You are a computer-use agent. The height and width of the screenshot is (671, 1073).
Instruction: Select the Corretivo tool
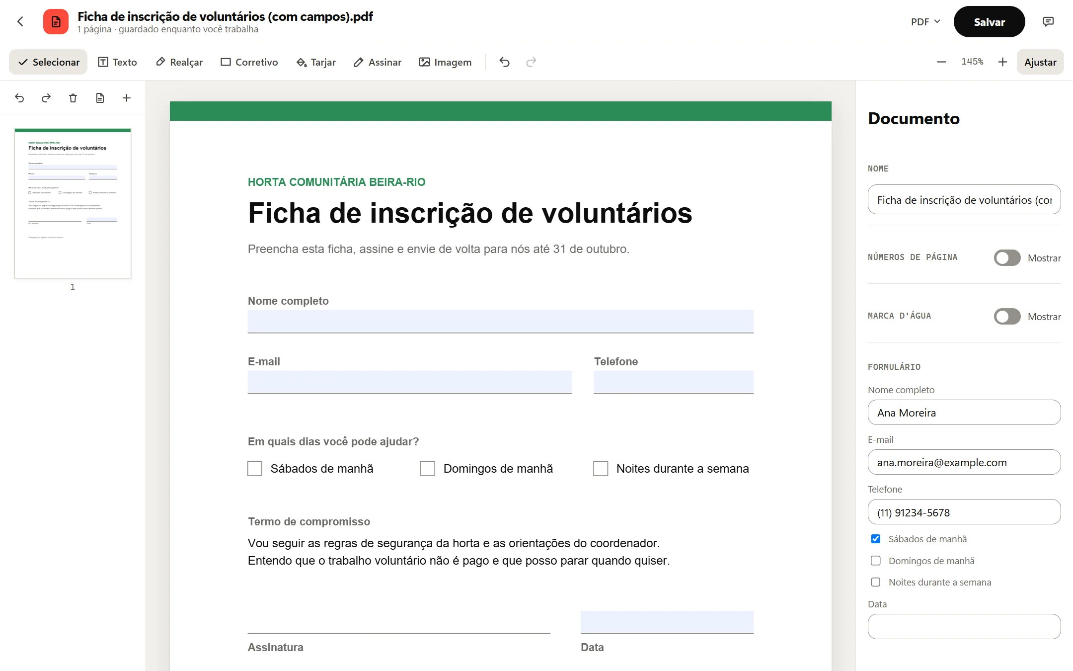(x=249, y=62)
